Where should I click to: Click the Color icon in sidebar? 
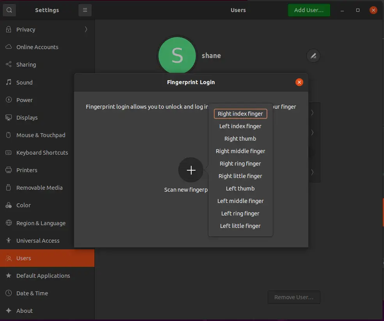pyautogui.click(x=9, y=205)
